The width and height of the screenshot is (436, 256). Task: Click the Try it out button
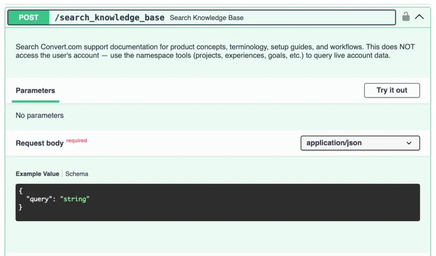click(x=391, y=90)
